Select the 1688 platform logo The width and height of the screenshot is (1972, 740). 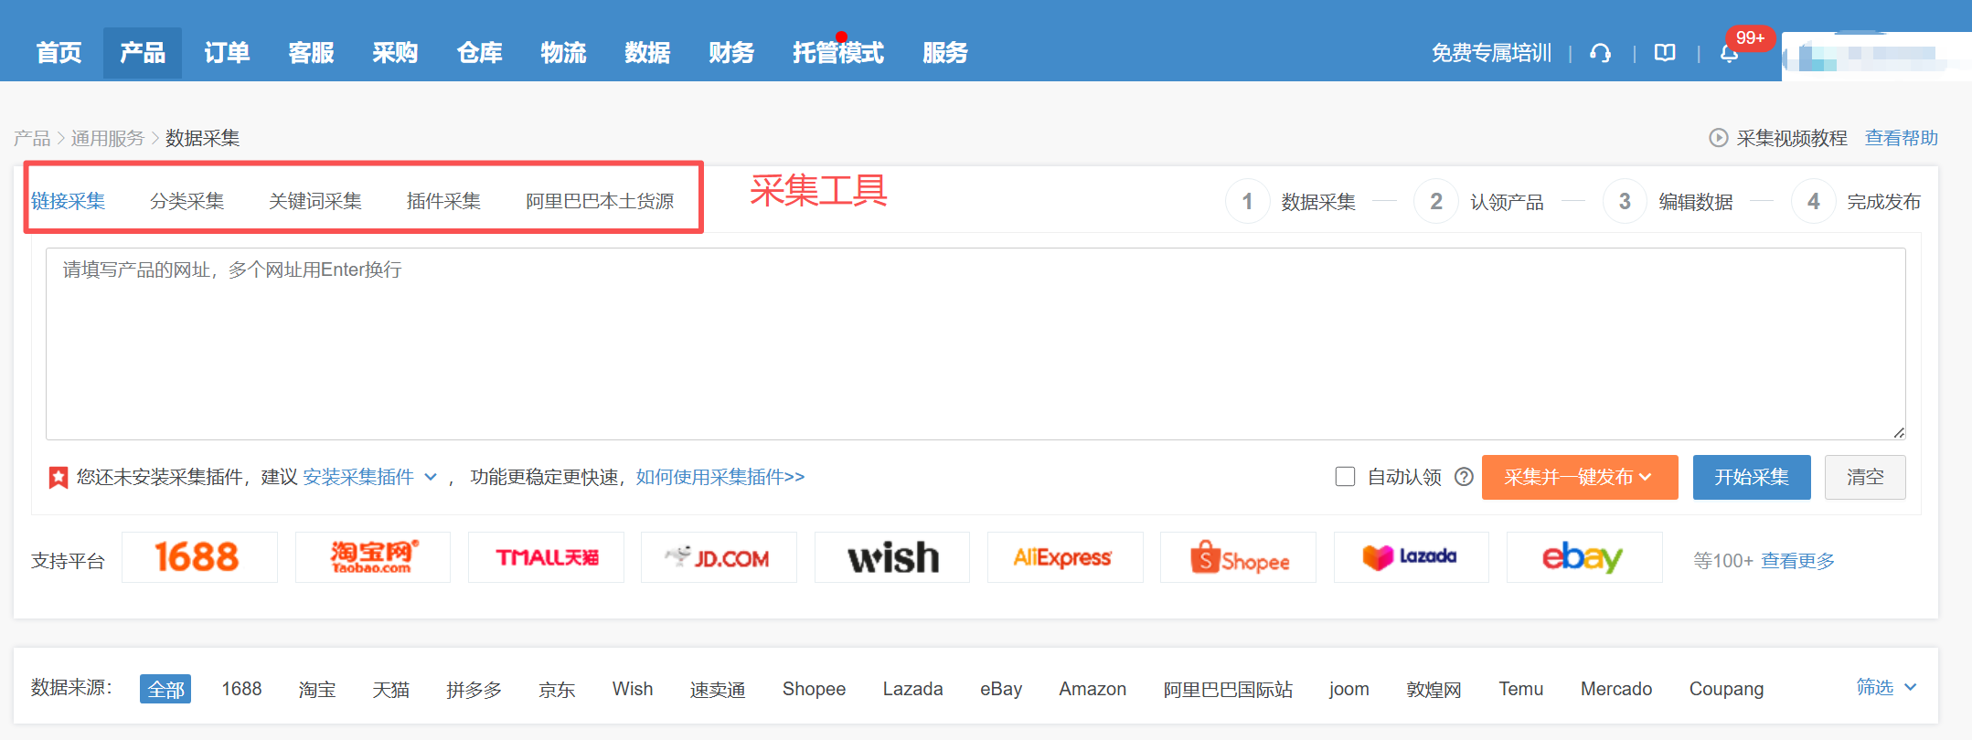pos(199,557)
